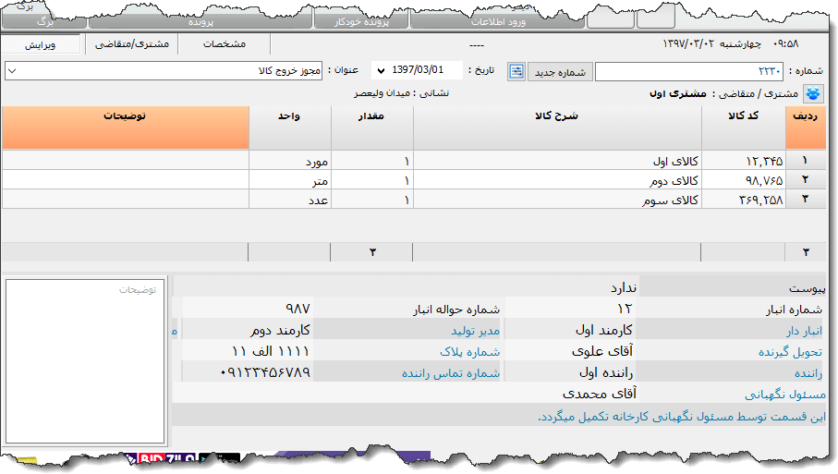Click the plate number ۱۱۱۱ الف ۱۱

point(271,351)
